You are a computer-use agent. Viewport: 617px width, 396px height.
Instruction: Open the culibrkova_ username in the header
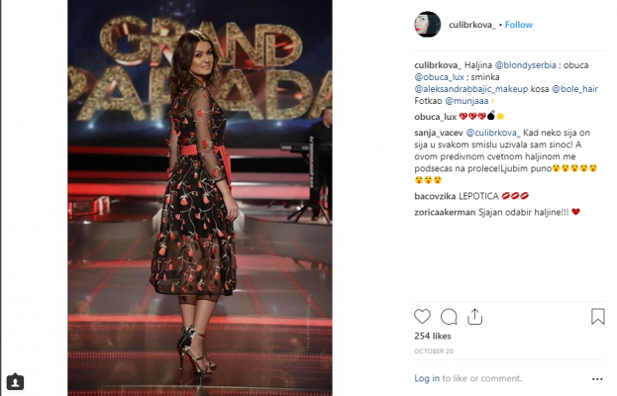[472, 25]
